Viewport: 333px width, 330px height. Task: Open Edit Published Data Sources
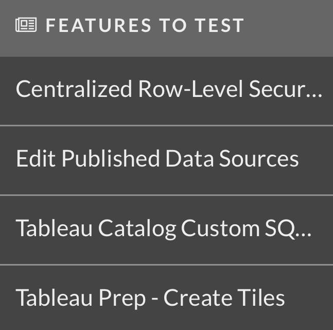coord(167,161)
